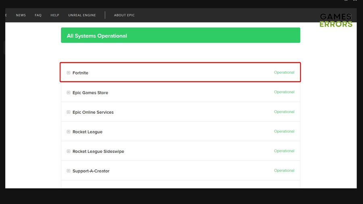Screen dimensions: 363x204
Task: Expand the Epic Online Services plus icon
Action: click(69, 112)
